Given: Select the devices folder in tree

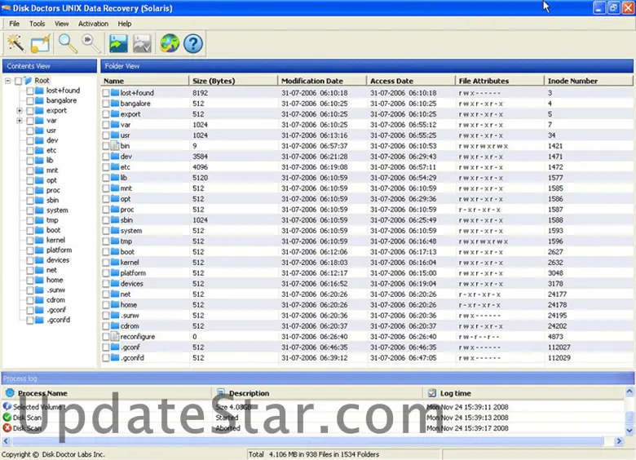Looking at the screenshot, I should point(58,260).
